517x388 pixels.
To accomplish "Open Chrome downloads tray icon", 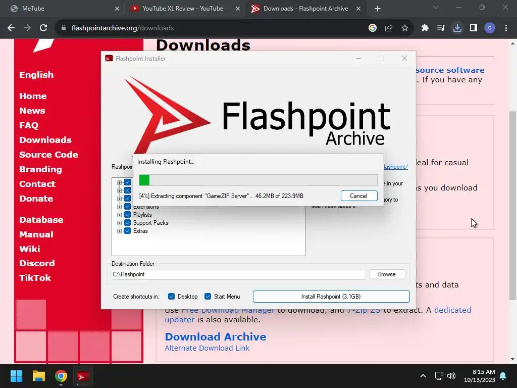I will pos(457,28).
